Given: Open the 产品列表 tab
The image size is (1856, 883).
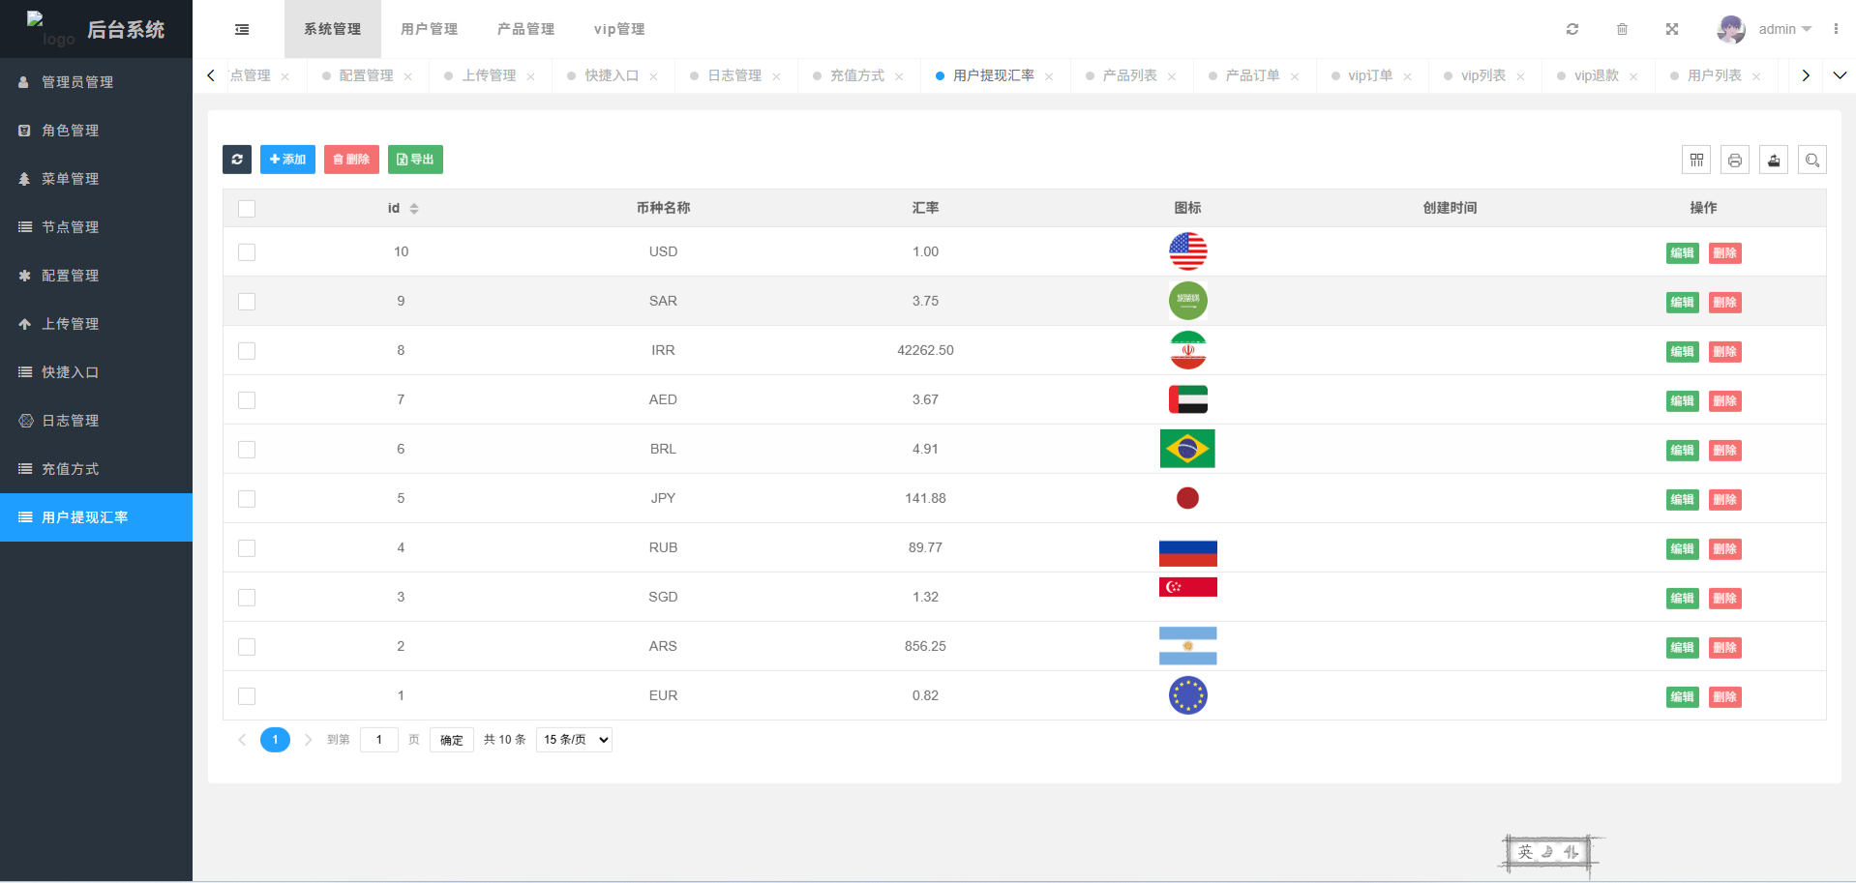Looking at the screenshot, I should tap(1129, 75).
